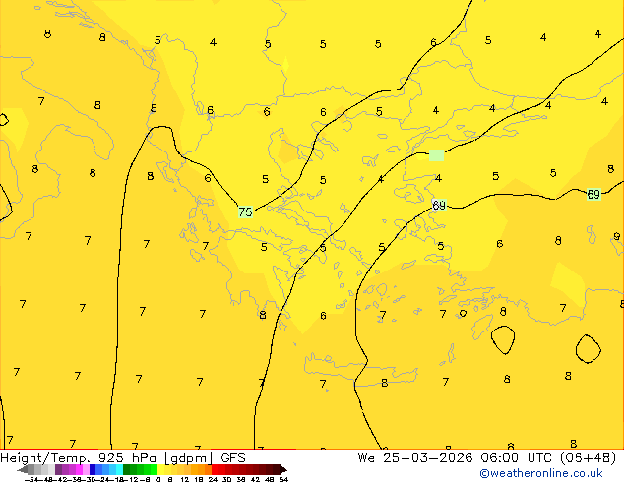Select the cyan legend swatch near -18
624x482 pixels.
119,470
